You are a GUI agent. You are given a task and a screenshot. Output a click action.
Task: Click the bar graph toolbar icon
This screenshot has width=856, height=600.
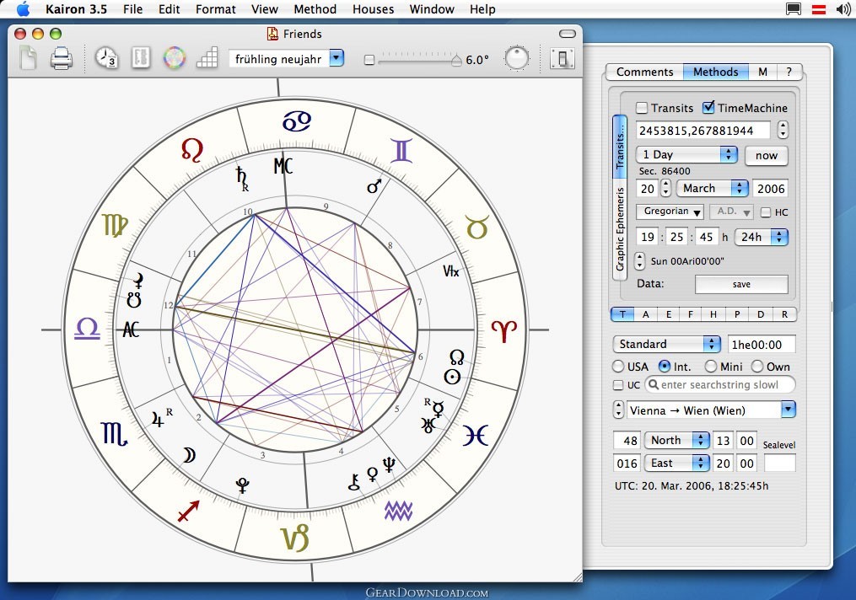(x=207, y=58)
